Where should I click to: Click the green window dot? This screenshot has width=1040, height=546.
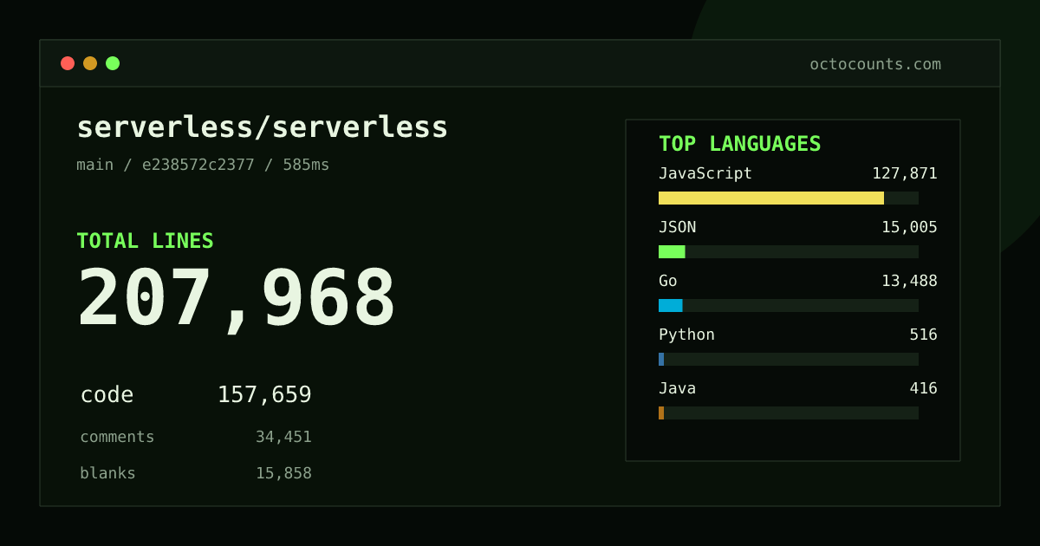tap(113, 63)
